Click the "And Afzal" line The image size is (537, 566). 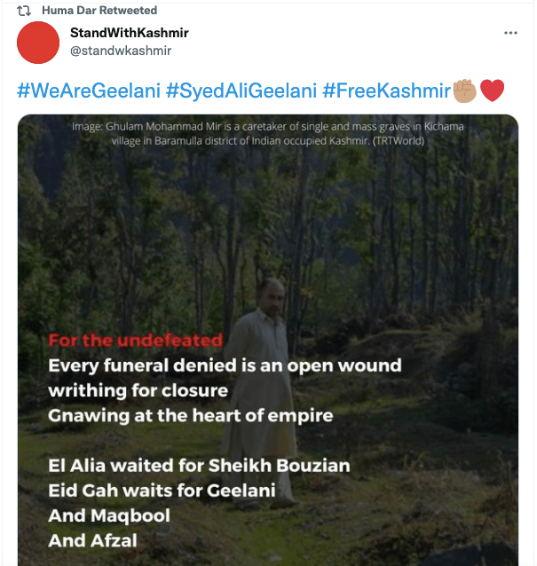point(92,540)
